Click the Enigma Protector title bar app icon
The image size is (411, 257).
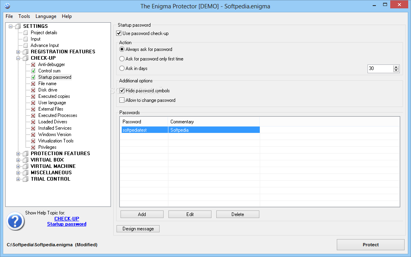point(7,6)
